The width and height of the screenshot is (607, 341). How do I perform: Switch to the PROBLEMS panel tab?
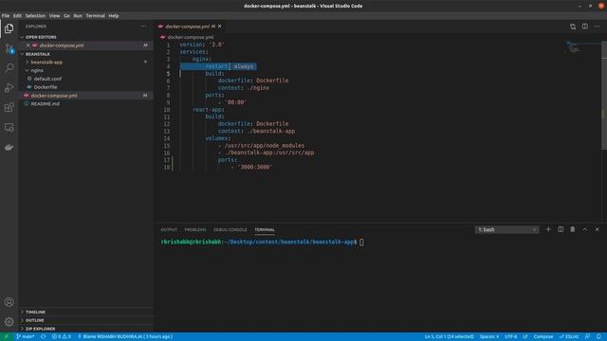tap(195, 229)
